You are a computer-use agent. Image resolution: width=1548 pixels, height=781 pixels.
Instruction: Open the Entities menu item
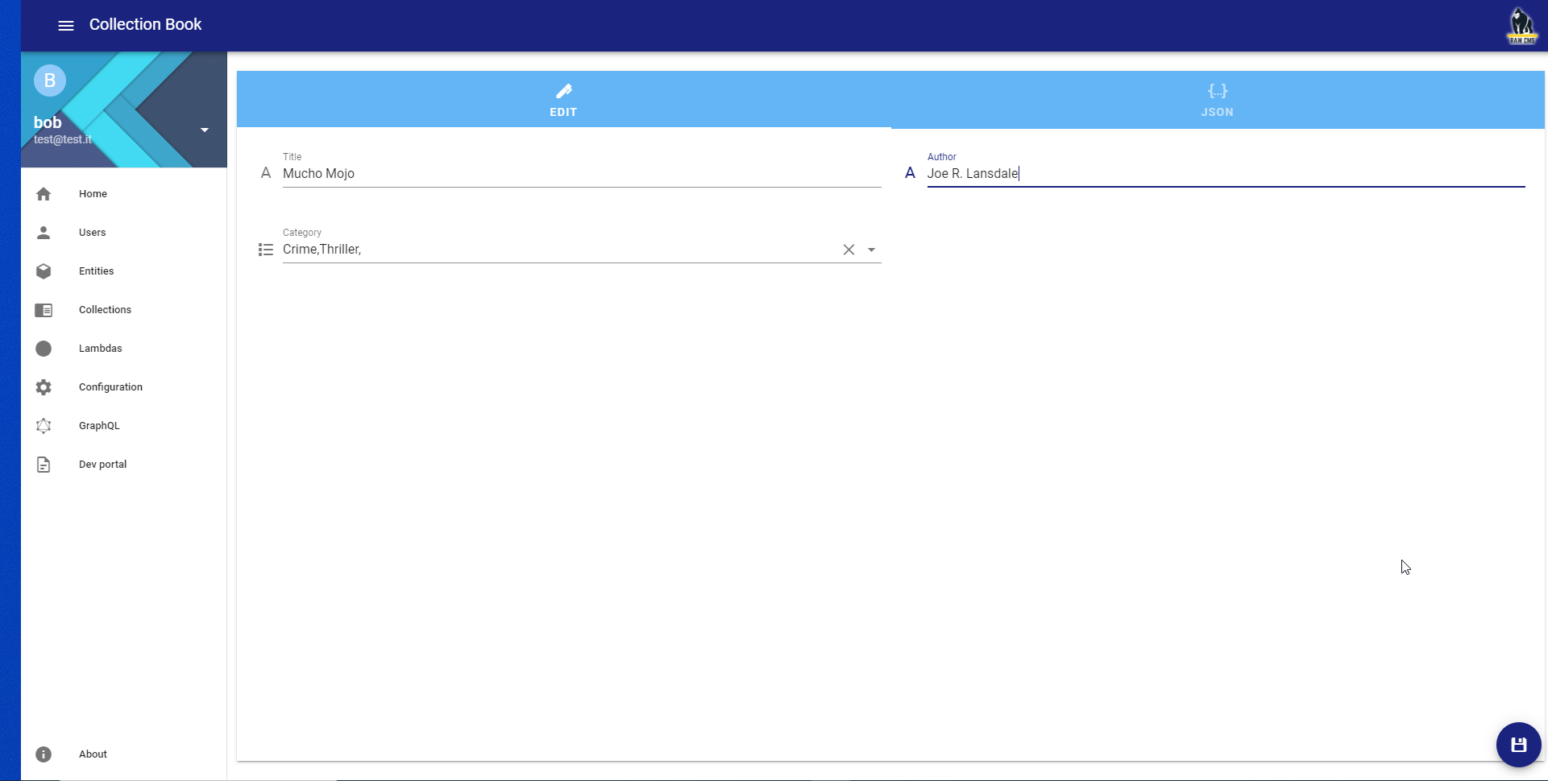tap(124, 271)
